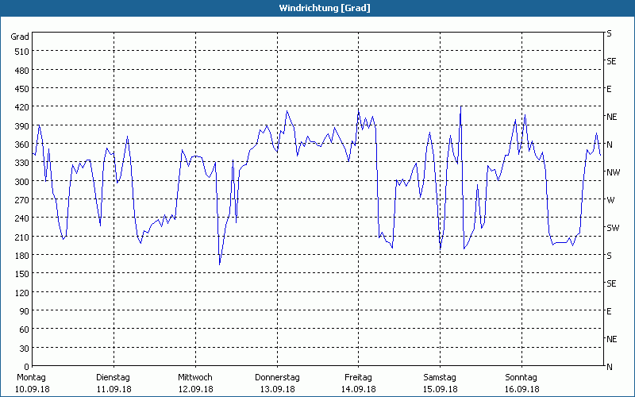Select the 30 y-axis value
This screenshot has height=397, width=635.
25,349
